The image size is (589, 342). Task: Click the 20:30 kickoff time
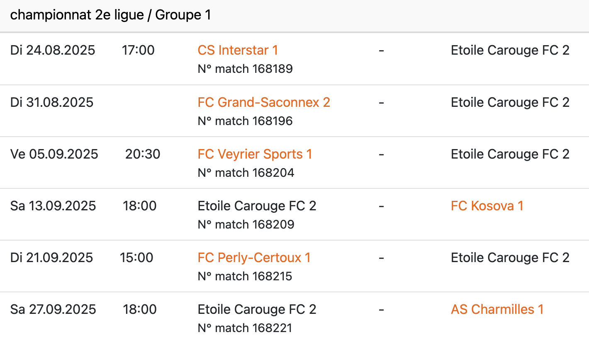pos(143,154)
